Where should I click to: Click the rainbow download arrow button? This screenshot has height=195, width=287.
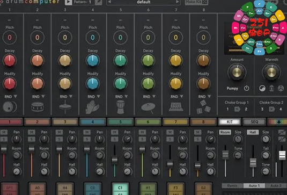tap(278, 122)
